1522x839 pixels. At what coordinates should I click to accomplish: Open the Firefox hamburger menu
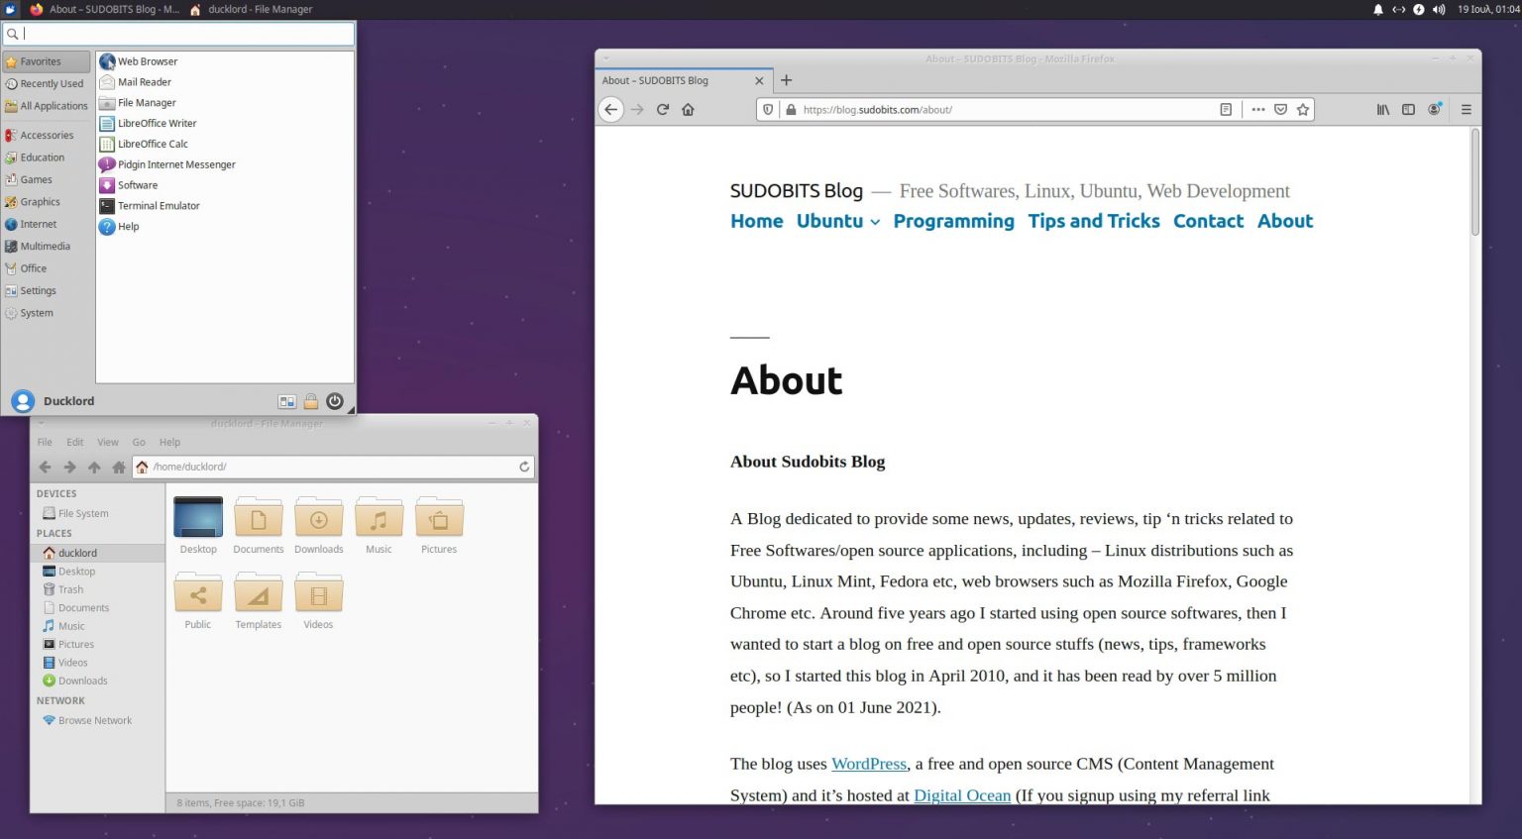(x=1466, y=109)
